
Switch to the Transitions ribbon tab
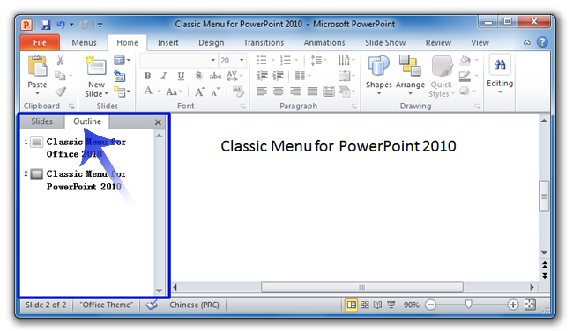tap(264, 43)
